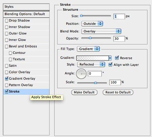This screenshot has width=152, height=137.
Task: Check the Inner Glow checkbox
Action: [x=7, y=40]
